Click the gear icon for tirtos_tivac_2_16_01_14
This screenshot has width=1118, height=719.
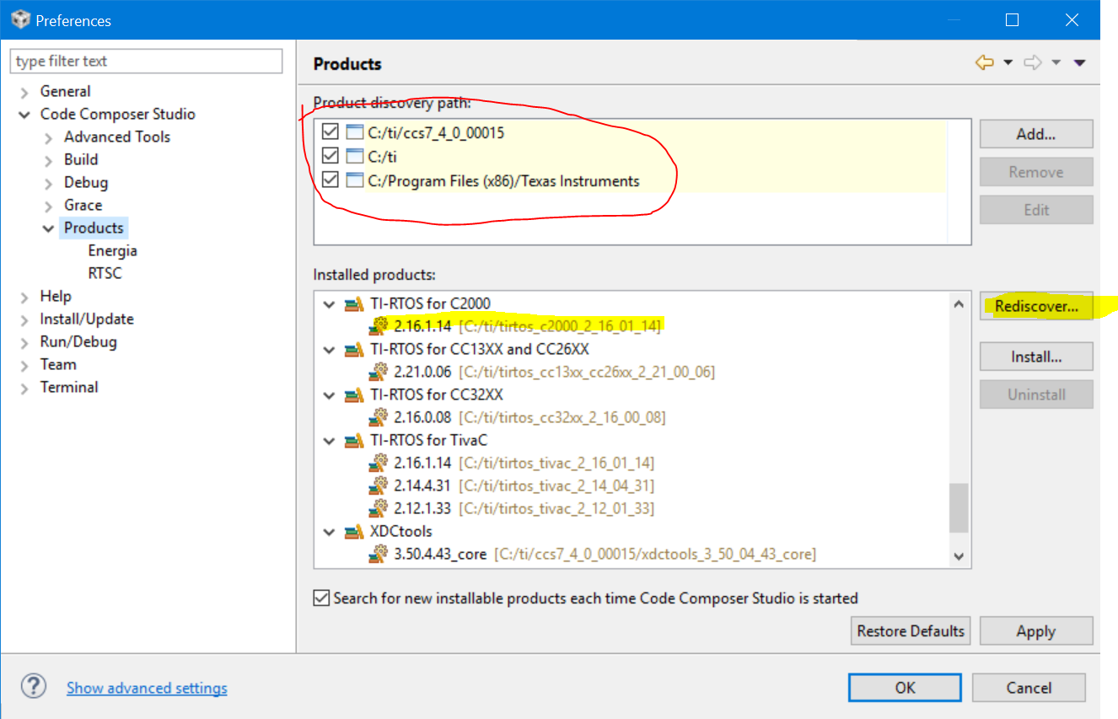point(379,463)
